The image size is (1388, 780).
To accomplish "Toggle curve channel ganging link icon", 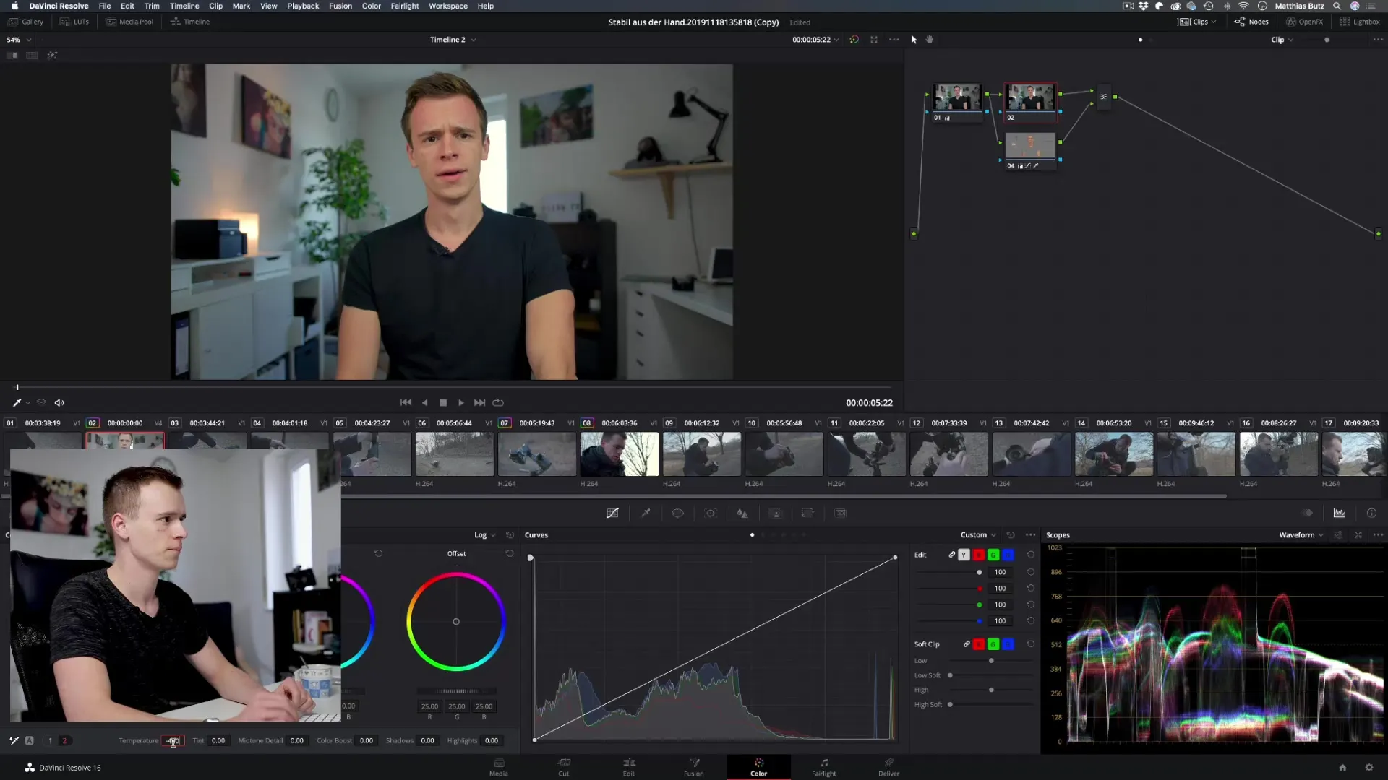I will pos(951,555).
